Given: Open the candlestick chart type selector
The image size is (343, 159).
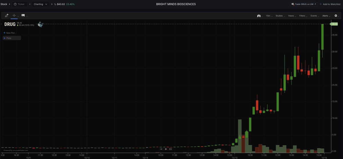Looking at the screenshot, I should (260, 16).
